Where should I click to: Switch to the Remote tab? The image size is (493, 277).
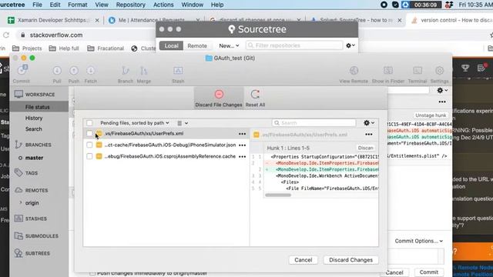click(x=197, y=45)
